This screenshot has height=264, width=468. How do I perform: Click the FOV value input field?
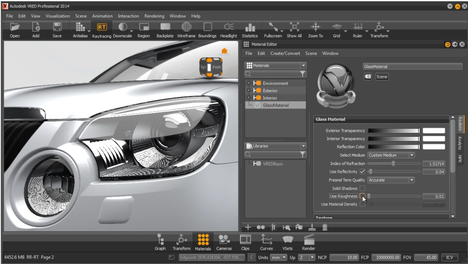pyautogui.click(x=426, y=257)
